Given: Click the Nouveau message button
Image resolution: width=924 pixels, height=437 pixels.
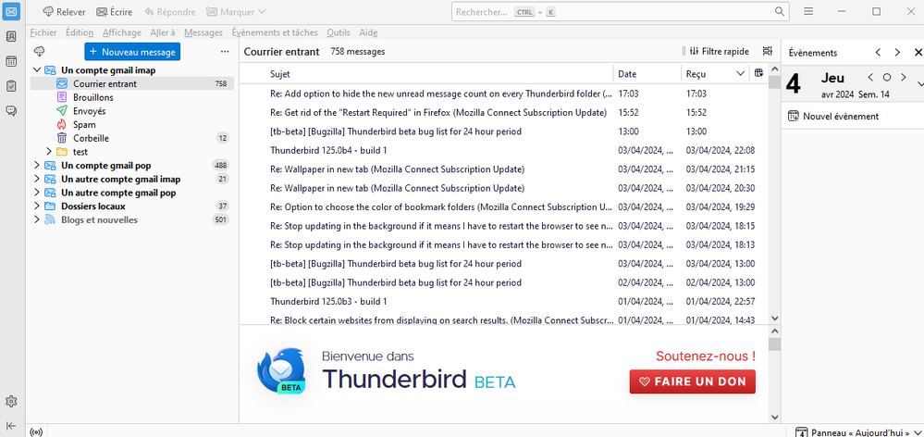Looking at the screenshot, I should (131, 52).
